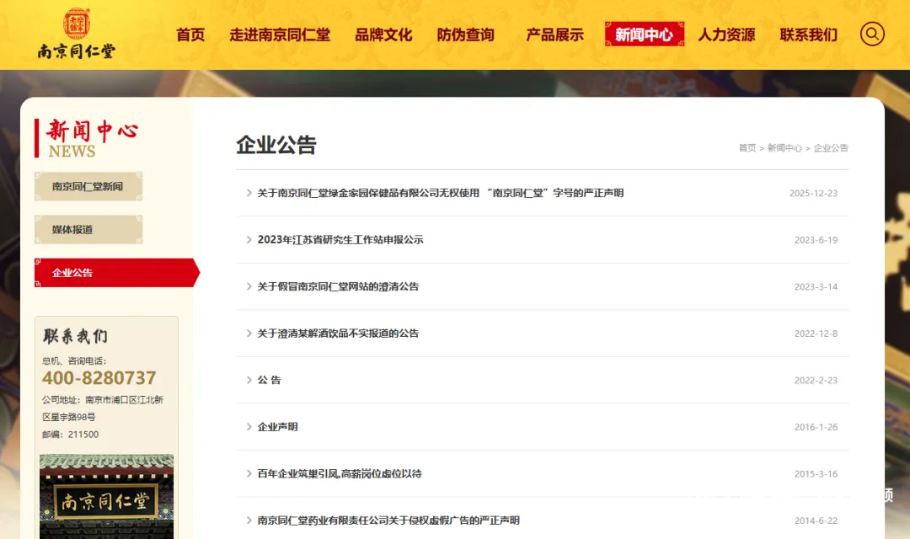Viewport: 910px width, 539px height.
Task: Open the 关于假冒南京同仁堂网站的澄清公告 announcement
Action: 338,286
